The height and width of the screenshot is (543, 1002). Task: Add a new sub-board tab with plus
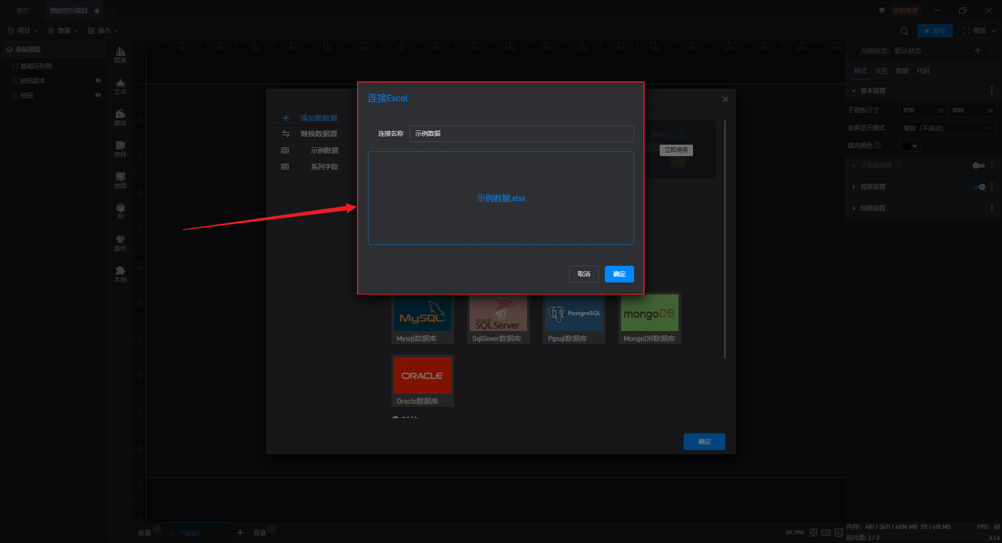coord(240,533)
